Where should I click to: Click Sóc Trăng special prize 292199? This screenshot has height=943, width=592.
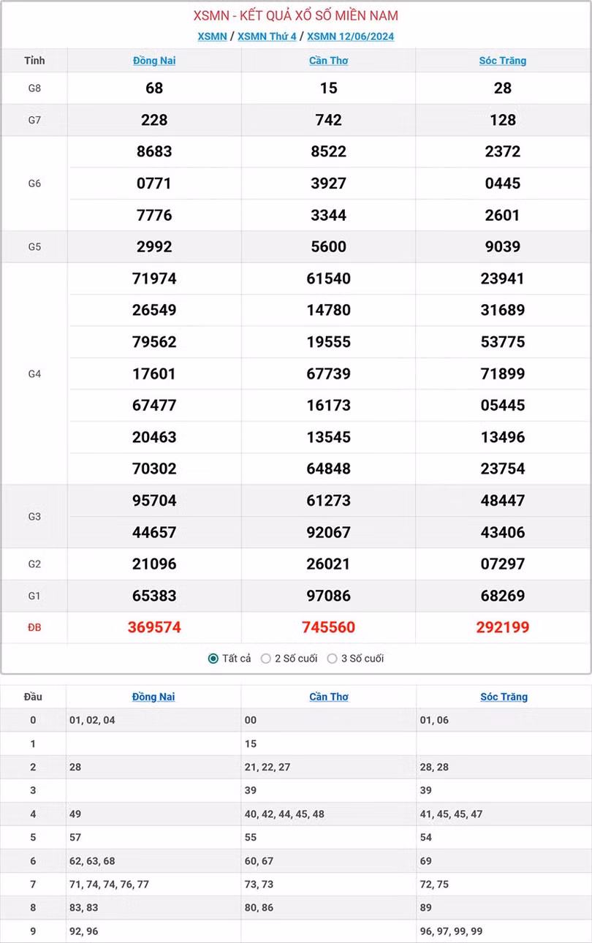503,627
